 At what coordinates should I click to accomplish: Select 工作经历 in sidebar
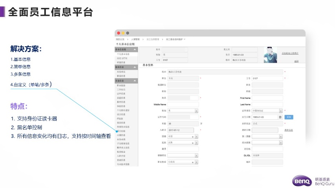[121, 90]
